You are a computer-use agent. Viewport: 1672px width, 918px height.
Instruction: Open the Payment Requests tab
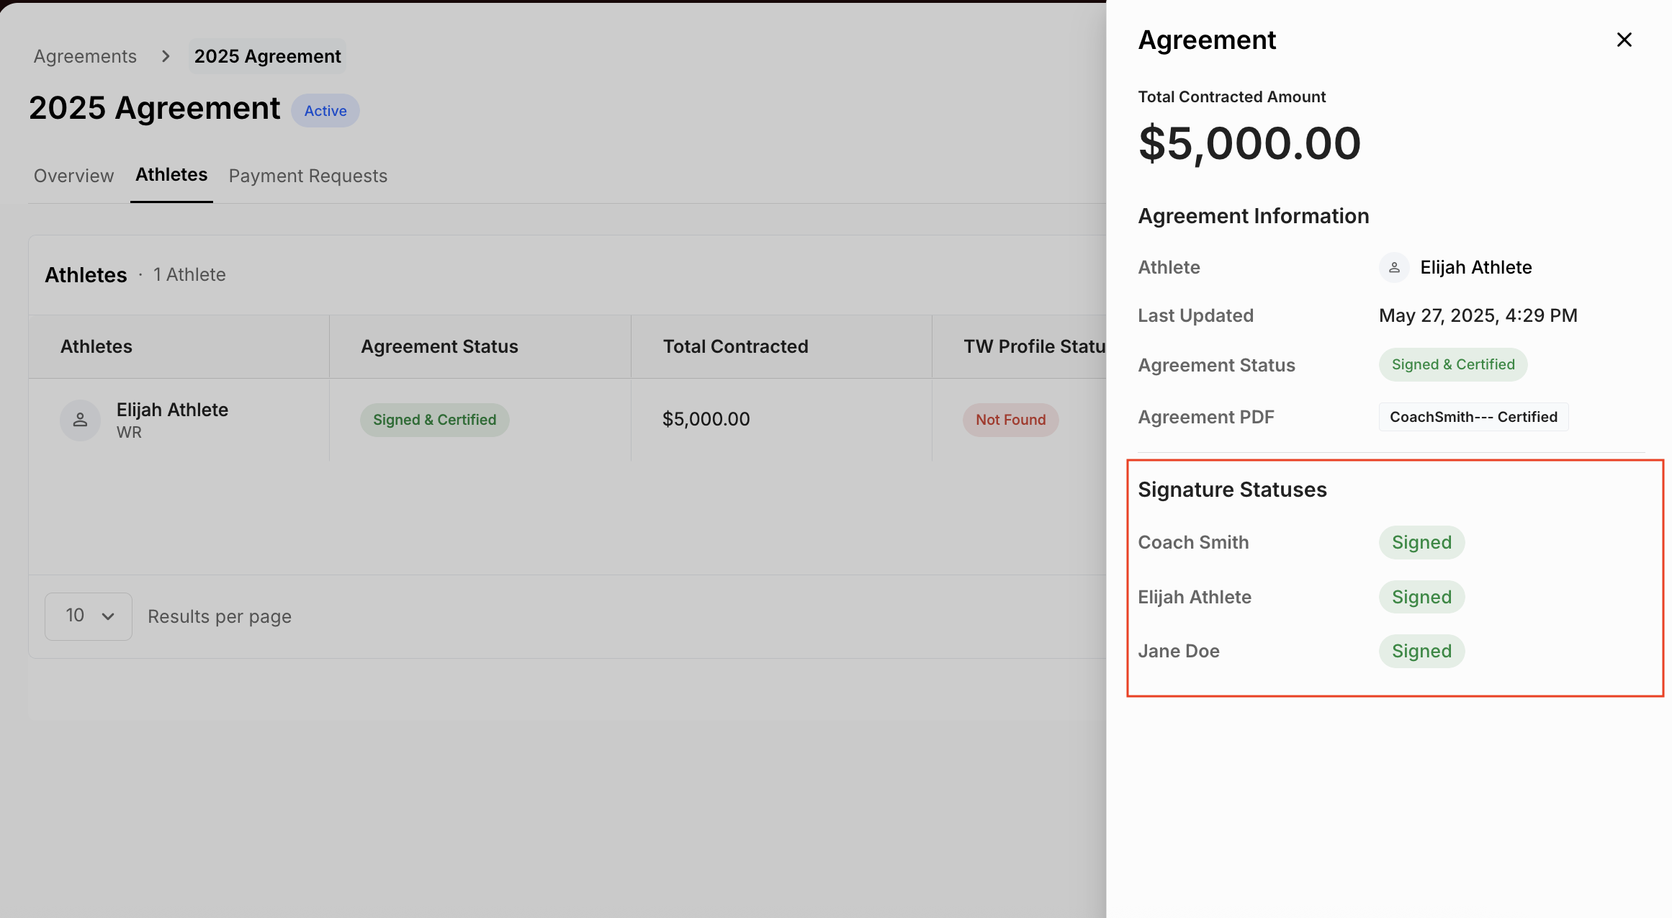(308, 176)
